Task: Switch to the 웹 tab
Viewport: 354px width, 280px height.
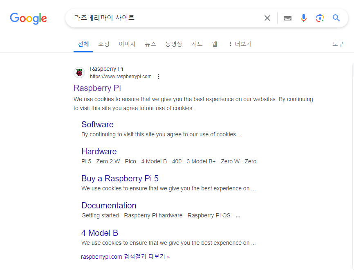Action: [x=215, y=44]
